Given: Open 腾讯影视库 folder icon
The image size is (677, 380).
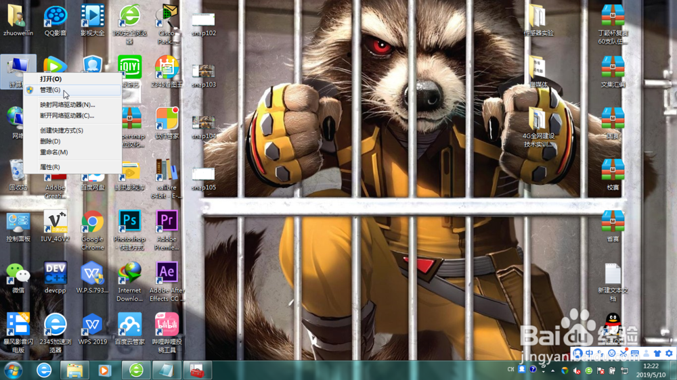Looking at the screenshot, I should pyautogui.click(x=129, y=176).
